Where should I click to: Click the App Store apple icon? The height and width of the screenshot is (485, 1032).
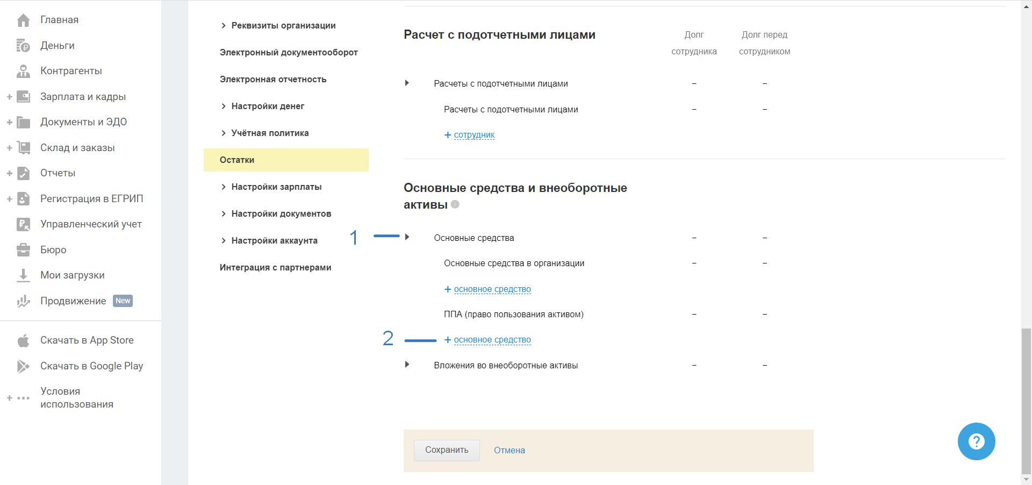[x=23, y=340]
